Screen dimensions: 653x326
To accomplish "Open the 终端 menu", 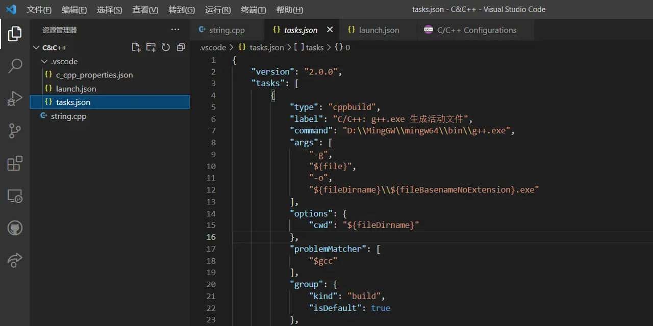I will coord(254,9).
